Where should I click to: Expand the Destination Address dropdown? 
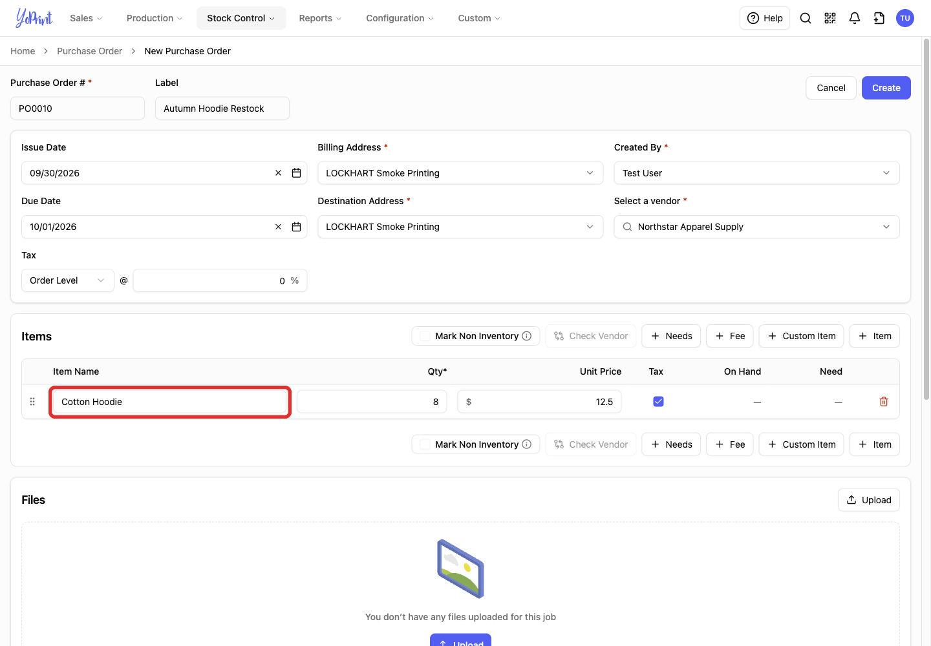click(460, 227)
